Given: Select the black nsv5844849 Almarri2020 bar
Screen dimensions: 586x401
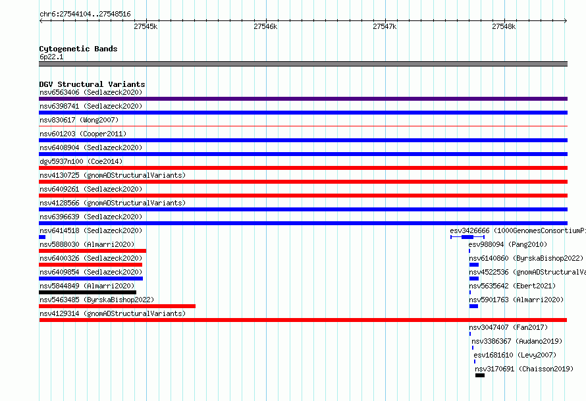Looking at the screenshot, I should pos(88,292).
